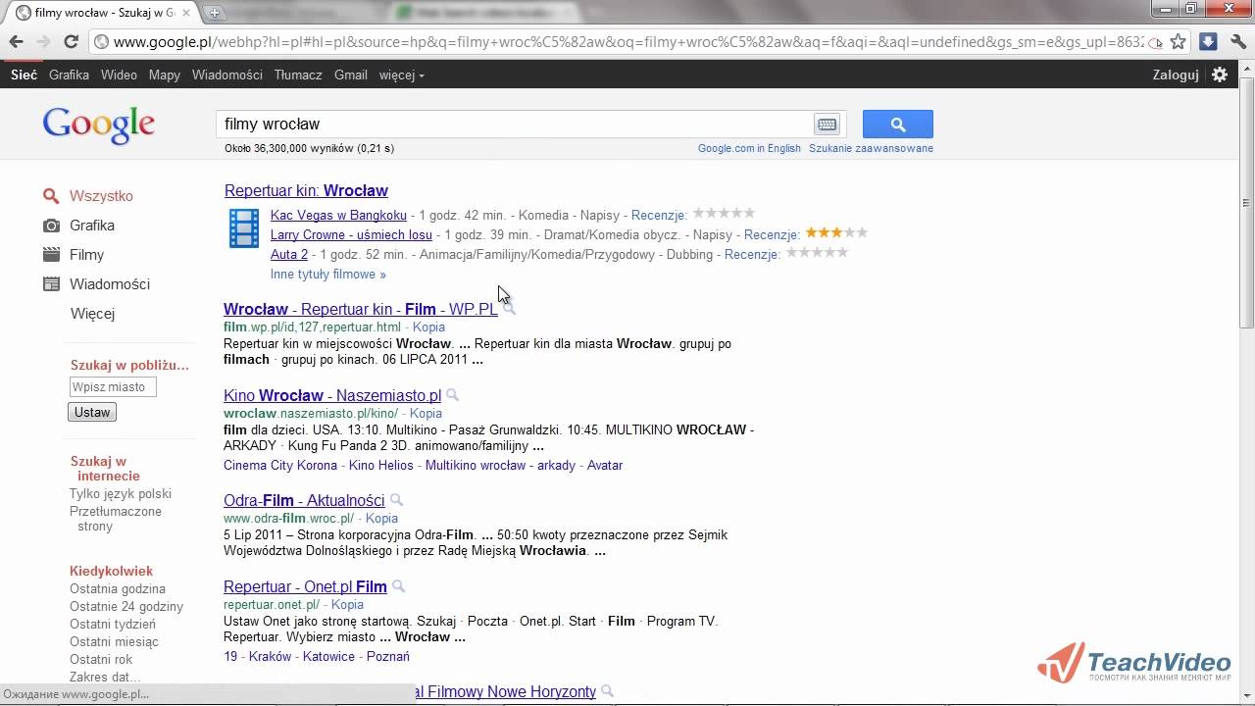Filter results to 'Ostatni tydzień'
The height and width of the screenshot is (706, 1255).
113,624
